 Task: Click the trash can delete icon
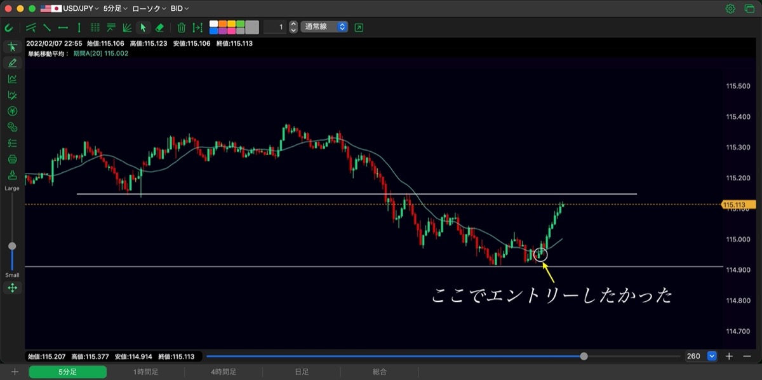[182, 27]
